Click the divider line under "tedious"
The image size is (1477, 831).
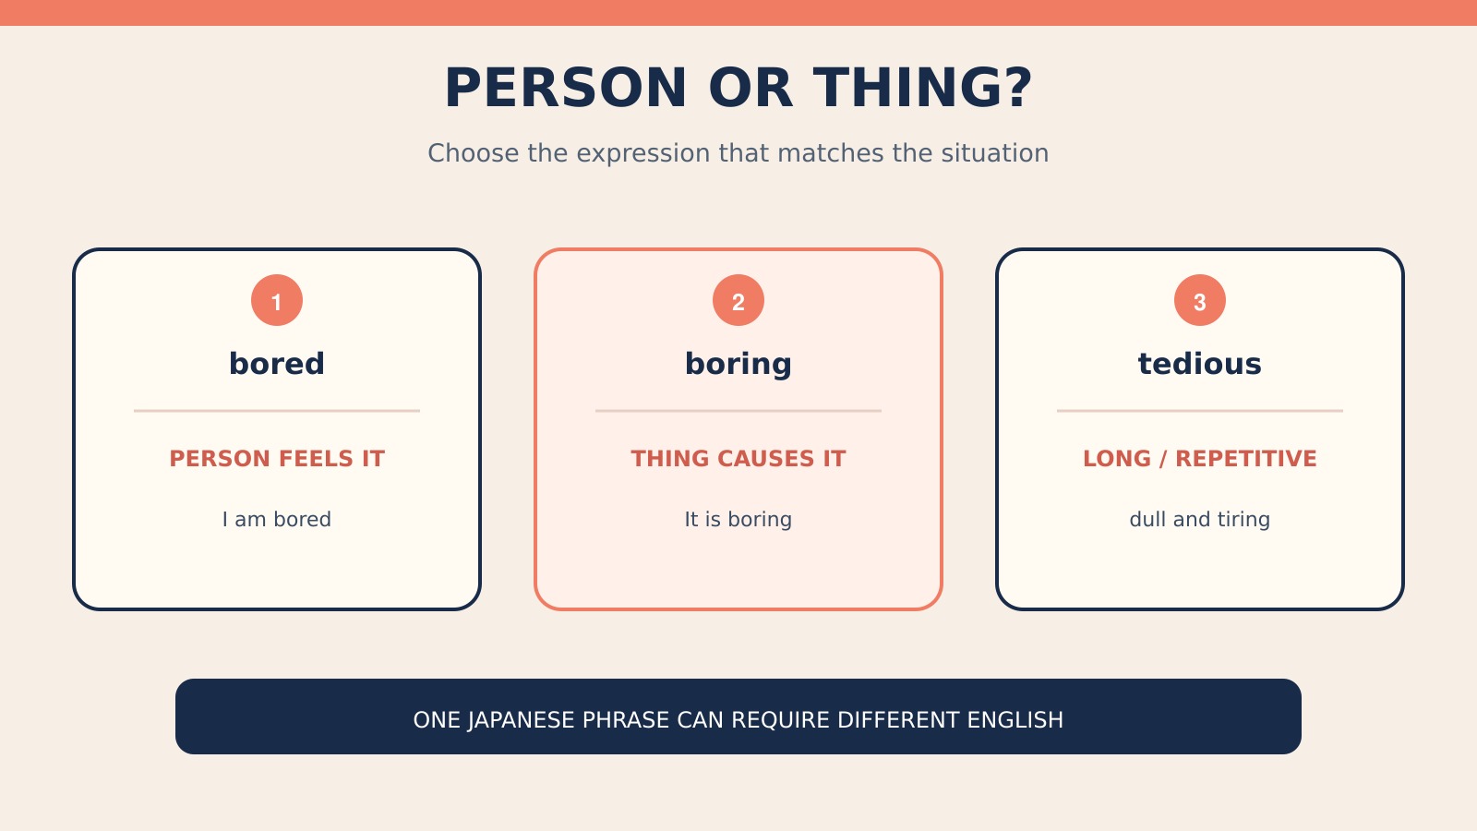click(x=1200, y=411)
